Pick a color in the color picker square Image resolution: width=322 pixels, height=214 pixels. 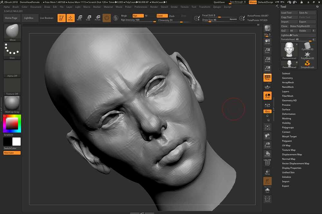click(12, 124)
